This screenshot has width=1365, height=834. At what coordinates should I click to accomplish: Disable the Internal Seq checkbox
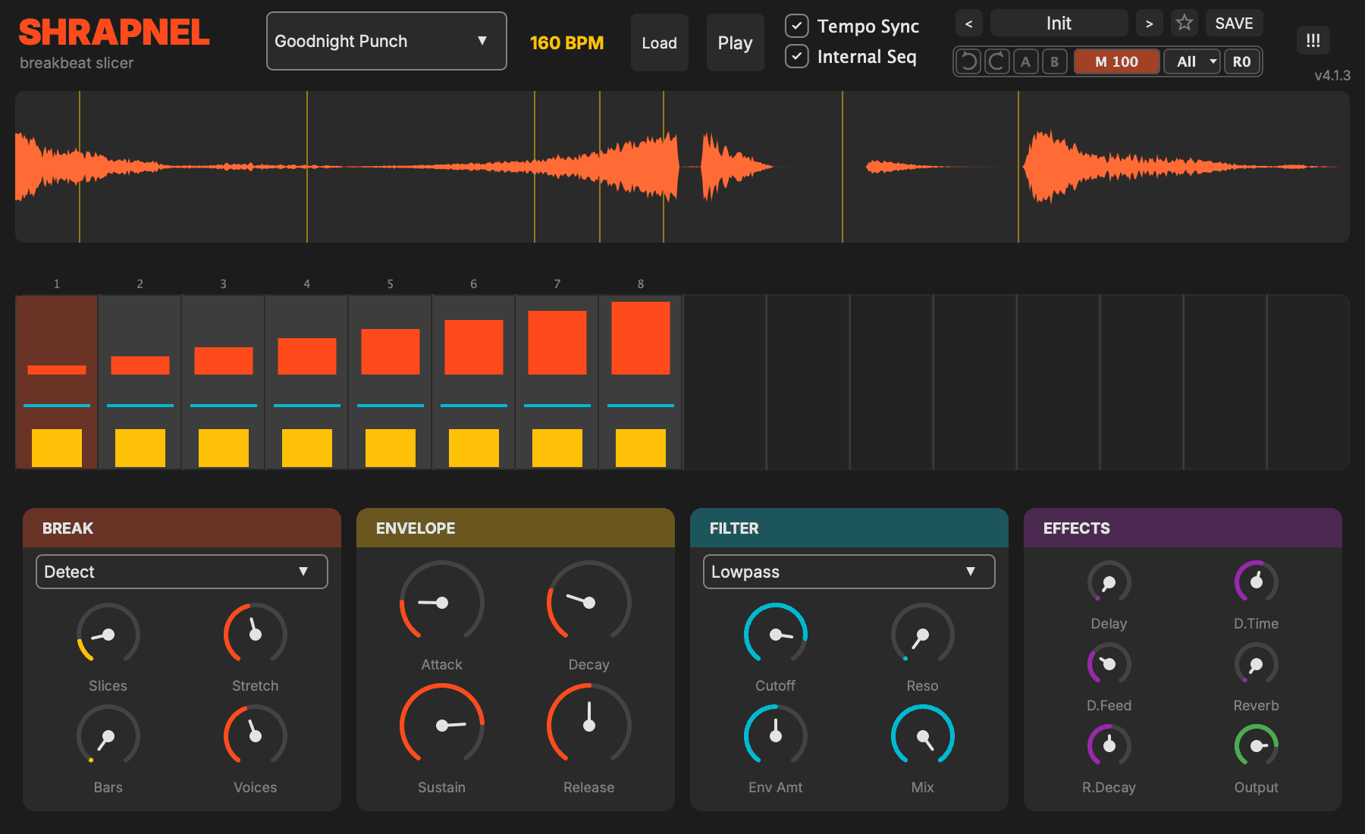pyautogui.click(x=796, y=56)
